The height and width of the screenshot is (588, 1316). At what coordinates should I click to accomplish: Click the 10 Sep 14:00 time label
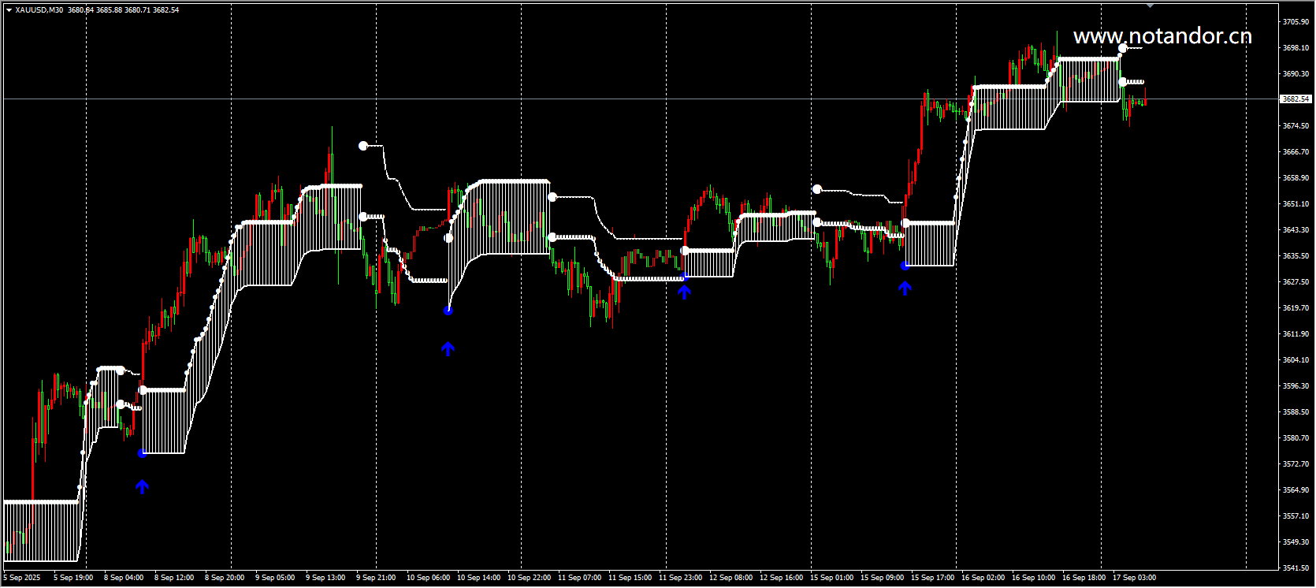(478, 578)
